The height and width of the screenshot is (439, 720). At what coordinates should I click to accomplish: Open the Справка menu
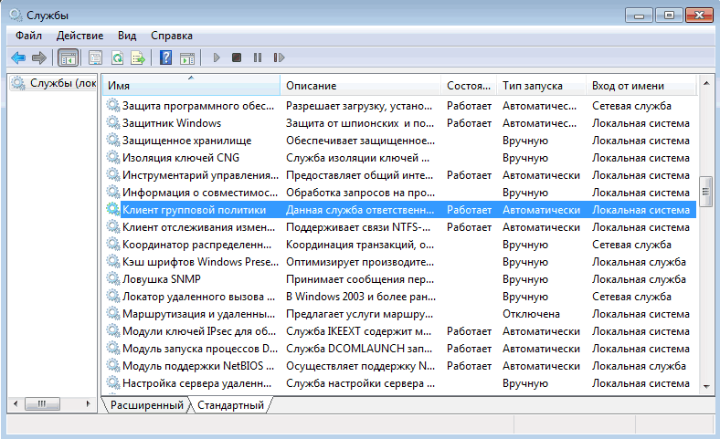coord(172,36)
